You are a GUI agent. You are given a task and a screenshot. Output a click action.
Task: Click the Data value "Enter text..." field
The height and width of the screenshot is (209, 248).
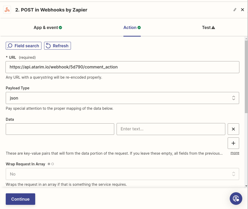click(171, 129)
